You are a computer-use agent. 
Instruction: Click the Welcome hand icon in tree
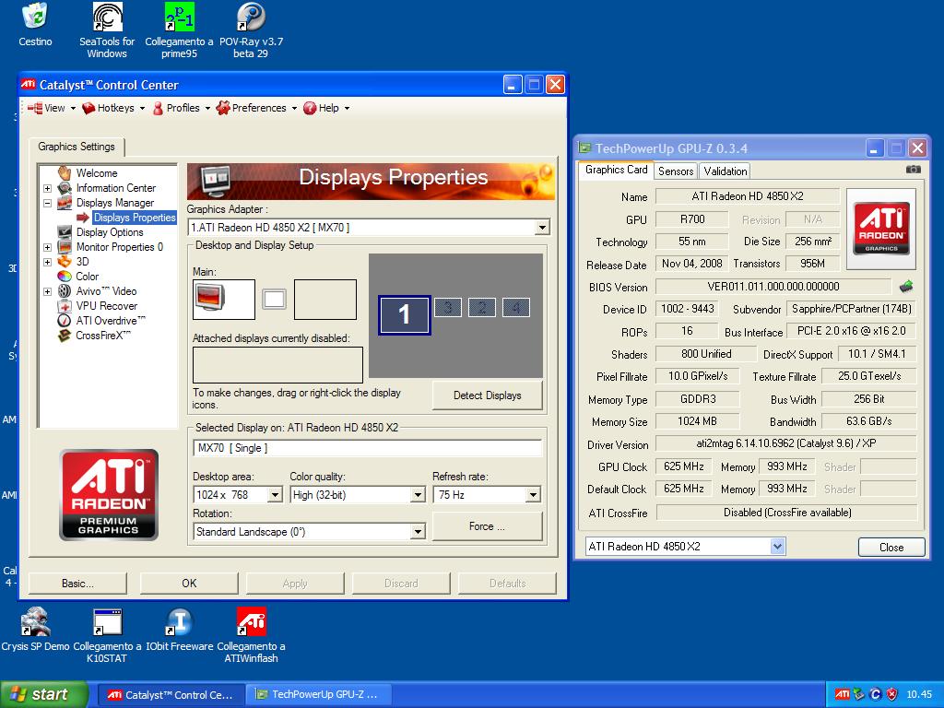(65, 172)
